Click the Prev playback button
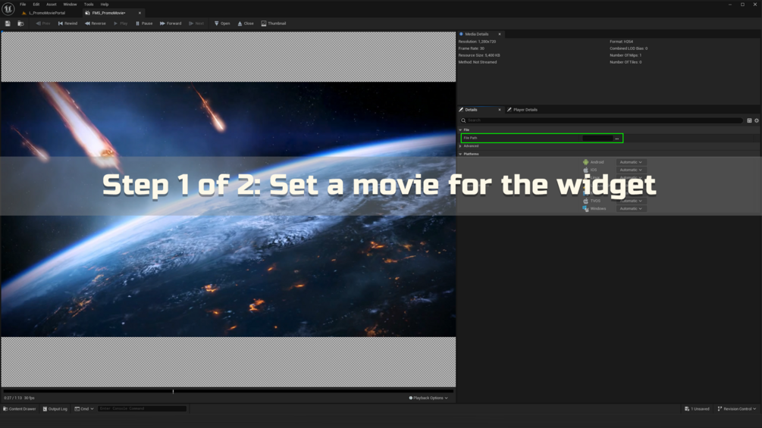Screen dimensions: 762x428 [43, 23]
